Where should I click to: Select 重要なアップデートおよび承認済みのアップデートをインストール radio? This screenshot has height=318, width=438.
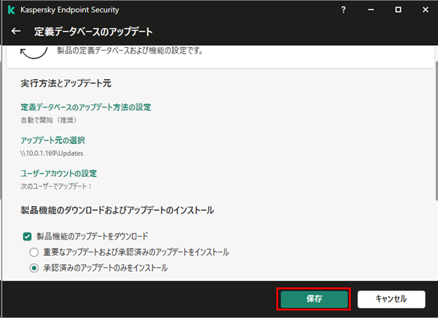tap(34, 252)
